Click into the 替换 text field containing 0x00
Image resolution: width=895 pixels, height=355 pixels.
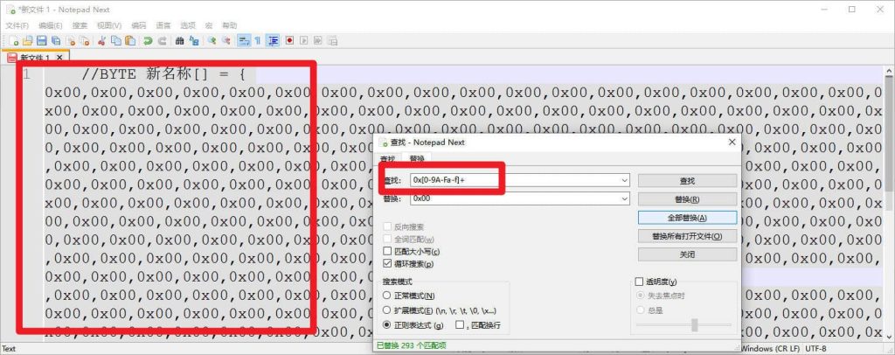(507, 198)
